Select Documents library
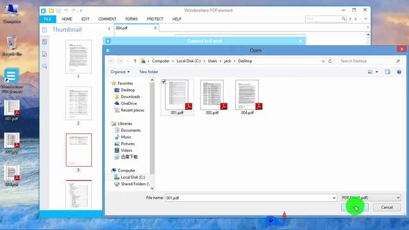This screenshot has width=409, height=230. pos(130,130)
